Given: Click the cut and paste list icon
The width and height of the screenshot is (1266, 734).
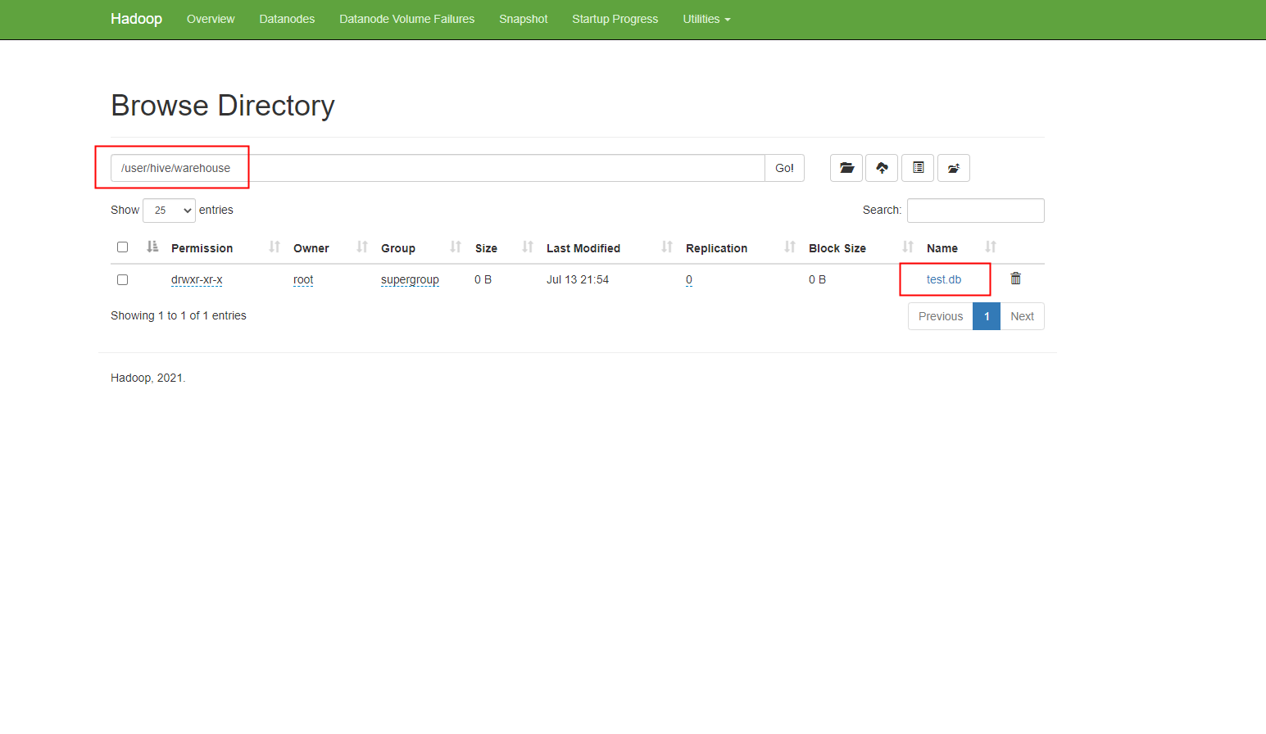Looking at the screenshot, I should (x=918, y=168).
